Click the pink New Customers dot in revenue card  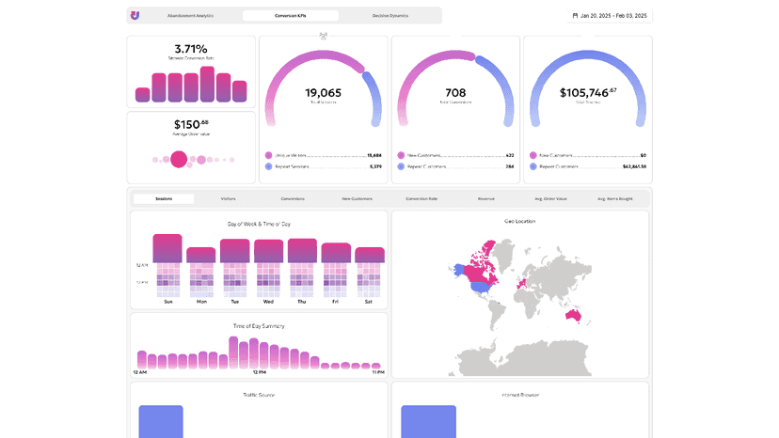pyautogui.click(x=533, y=155)
